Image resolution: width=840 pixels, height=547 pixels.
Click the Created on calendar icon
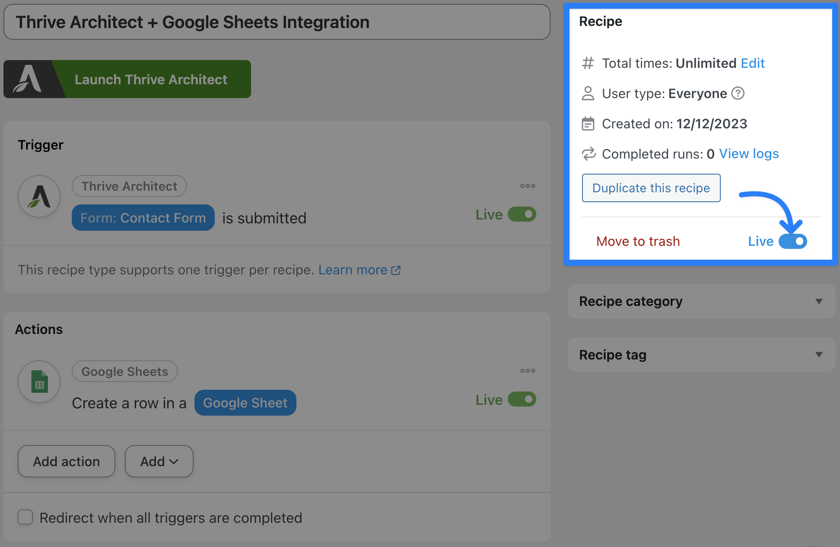[x=588, y=124]
